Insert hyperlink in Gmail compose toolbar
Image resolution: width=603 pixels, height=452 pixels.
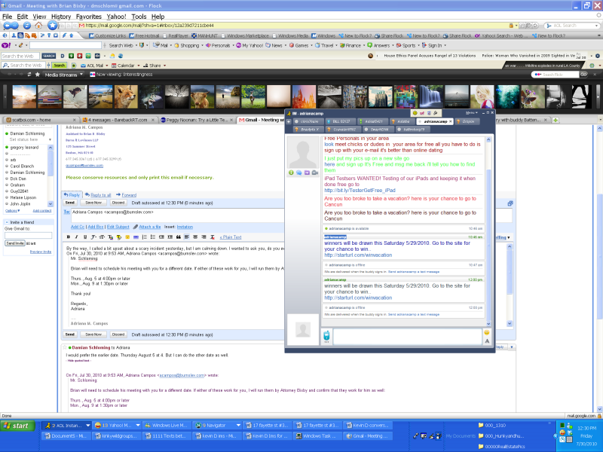(x=136, y=237)
